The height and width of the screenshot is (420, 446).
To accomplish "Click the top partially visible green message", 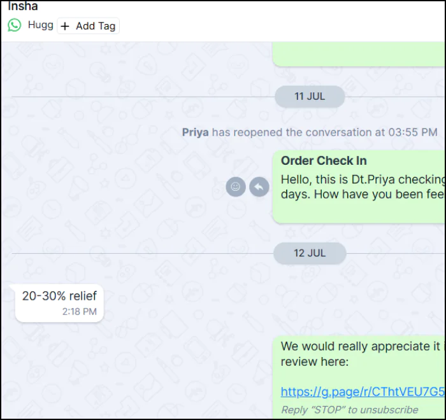I will [x=359, y=54].
